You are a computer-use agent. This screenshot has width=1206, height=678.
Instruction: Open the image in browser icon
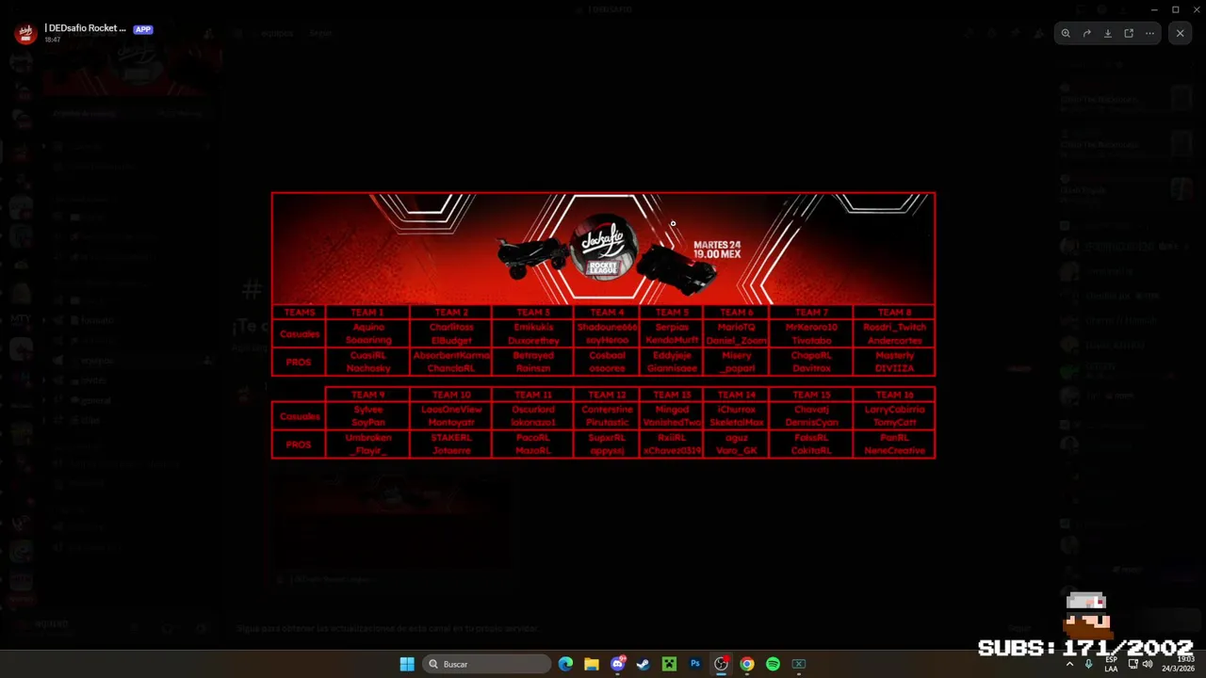pyautogui.click(x=1129, y=33)
